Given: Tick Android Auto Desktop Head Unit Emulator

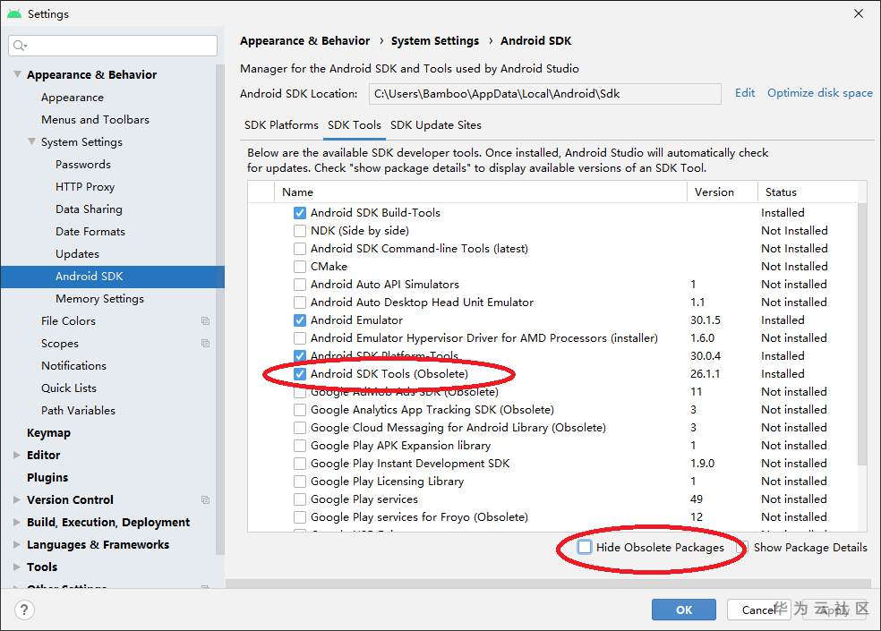Looking at the screenshot, I should pos(300,303).
